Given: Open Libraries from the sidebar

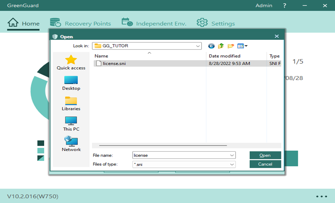Looking at the screenshot, I should point(71,104).
